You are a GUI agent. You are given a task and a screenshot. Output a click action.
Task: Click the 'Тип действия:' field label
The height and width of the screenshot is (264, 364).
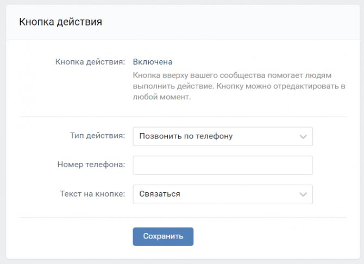point(97,136)
